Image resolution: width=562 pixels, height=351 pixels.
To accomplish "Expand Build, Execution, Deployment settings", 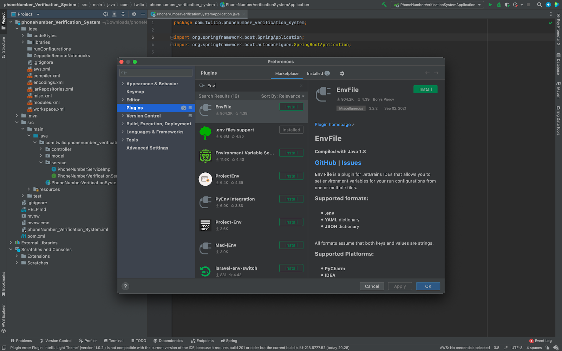I will [123, 124].
